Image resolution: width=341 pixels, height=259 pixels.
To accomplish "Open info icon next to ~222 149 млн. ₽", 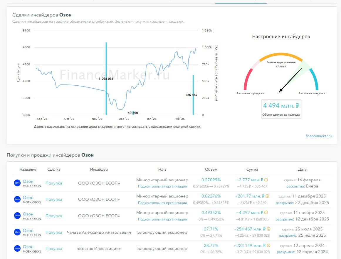I will point(268,245).
